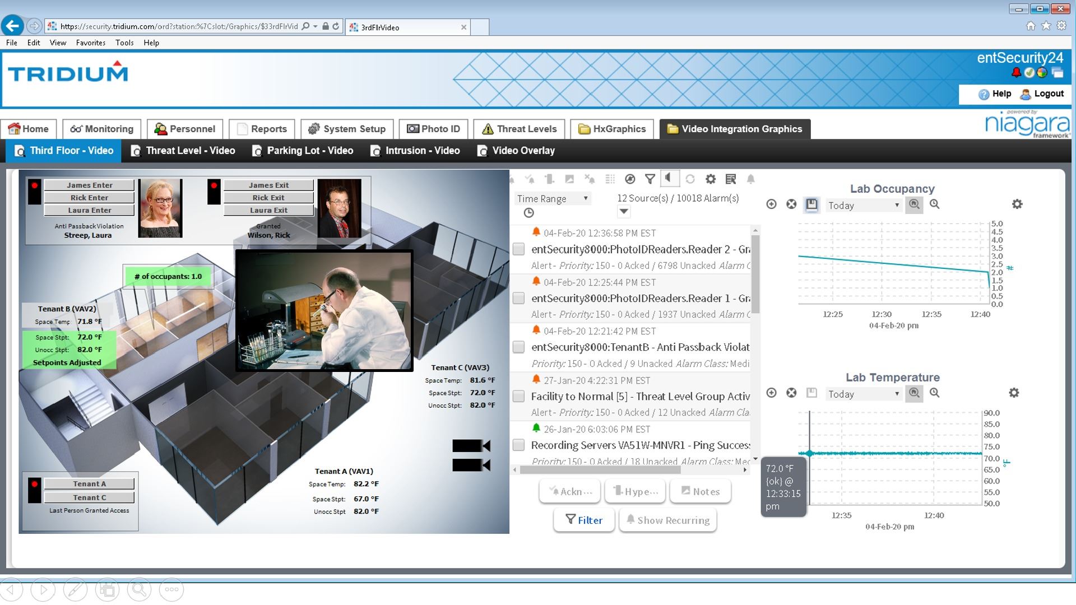This screenshot has width=1076, height=605.
Task: Check the Reader 1 alarm row checkbox
Action: (518, 298)
